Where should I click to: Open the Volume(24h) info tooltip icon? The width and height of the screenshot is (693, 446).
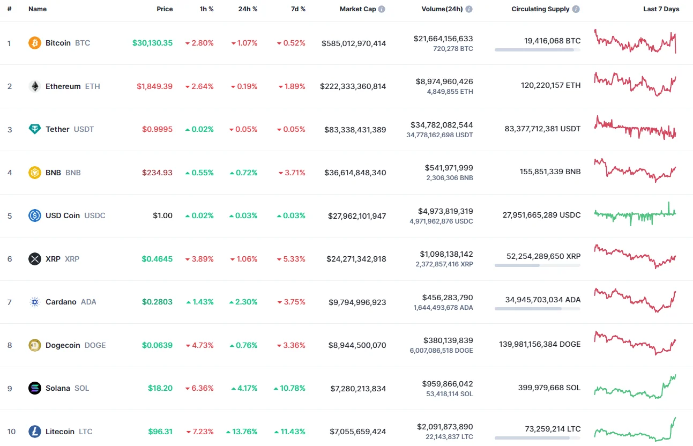[468, 9]
